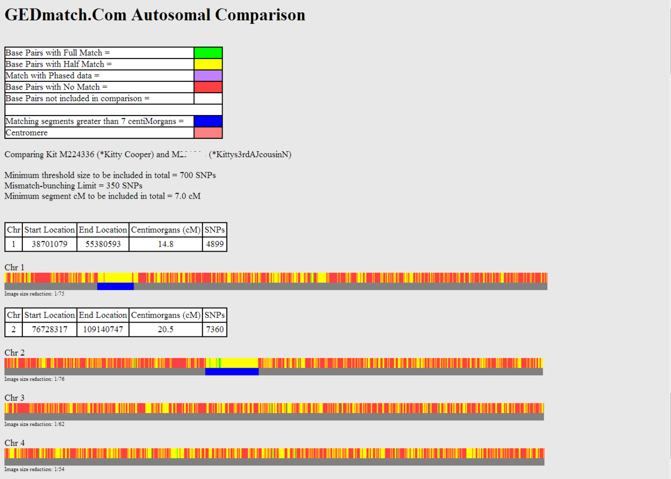The image size is (671, 479).
Task: Click the Chr 4 colored comparison bar
Action: click(x=274, y=453)
